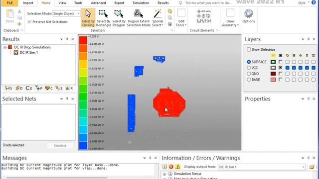Click the red region in the voltage plot
The height and width of the screenshot is (179, 319).
tap(169, 102)
